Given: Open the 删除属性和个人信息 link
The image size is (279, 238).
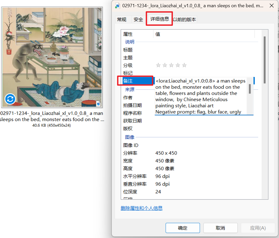Looking at the screenshot, I should coord(141,208).
